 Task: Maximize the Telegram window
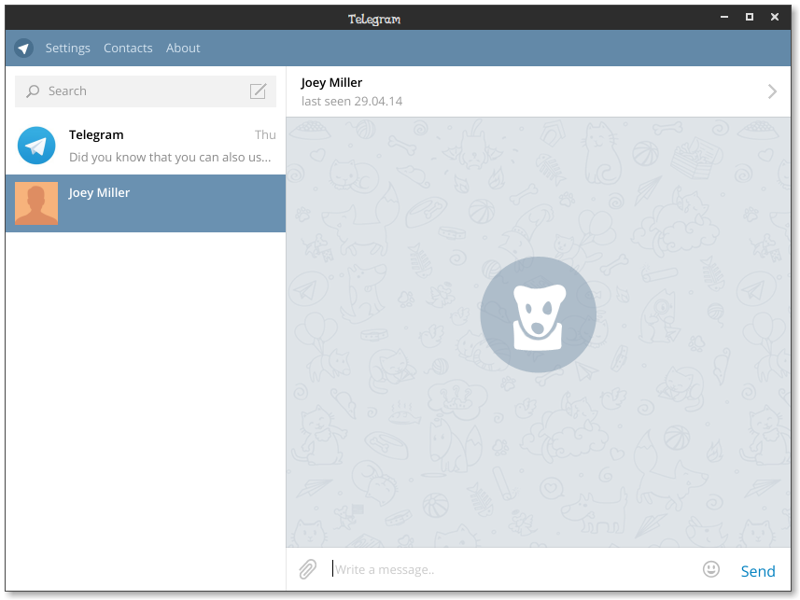pos(749,17)
